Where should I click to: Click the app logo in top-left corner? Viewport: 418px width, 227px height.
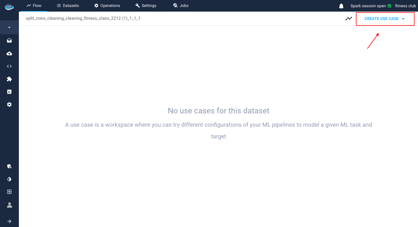9,7
